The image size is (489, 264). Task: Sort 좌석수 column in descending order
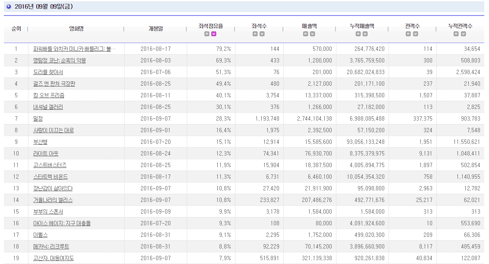click(262, 34)
